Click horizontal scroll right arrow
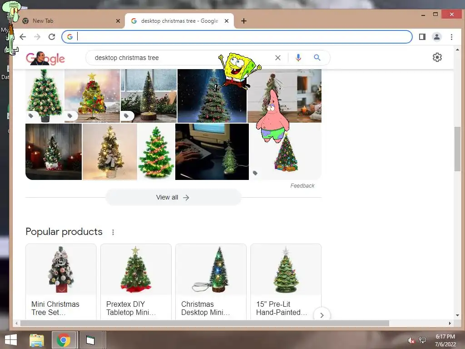465x349 pixels. (x=450, y=323)
